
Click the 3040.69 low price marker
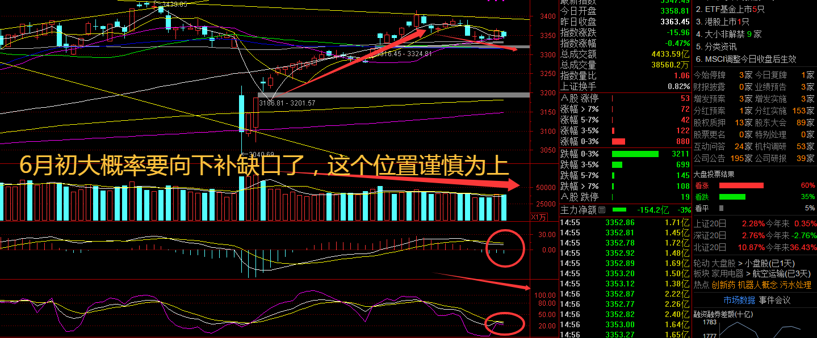[258, 154]
